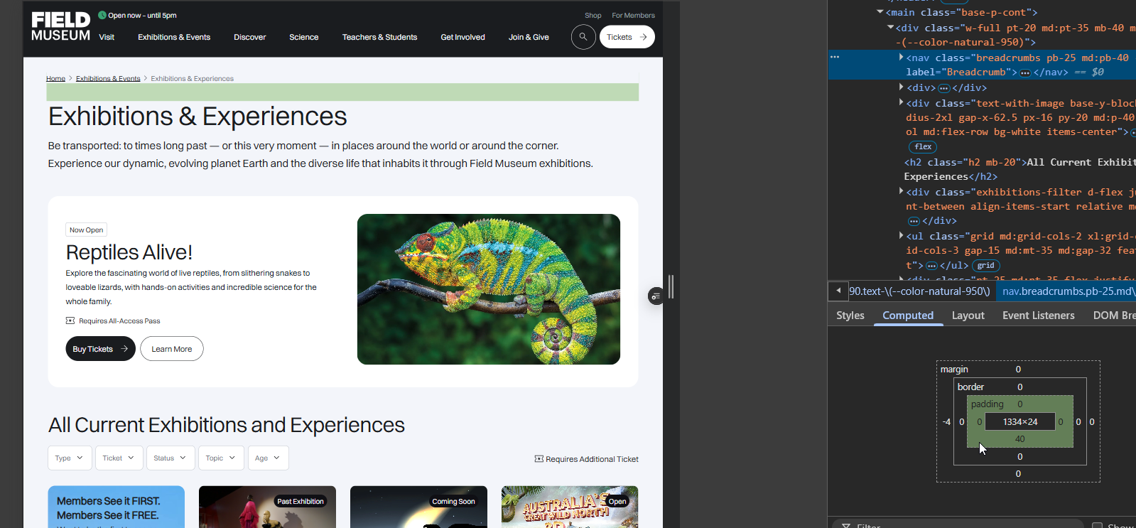The image size is (1136, 528).
Task: Open the Type filter dropdown
Action: click(70, 458)
